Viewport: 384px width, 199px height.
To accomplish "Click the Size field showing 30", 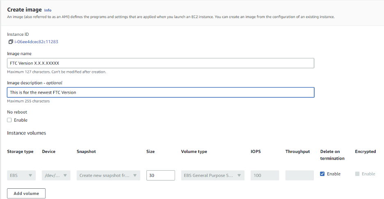I will point(161,176).
